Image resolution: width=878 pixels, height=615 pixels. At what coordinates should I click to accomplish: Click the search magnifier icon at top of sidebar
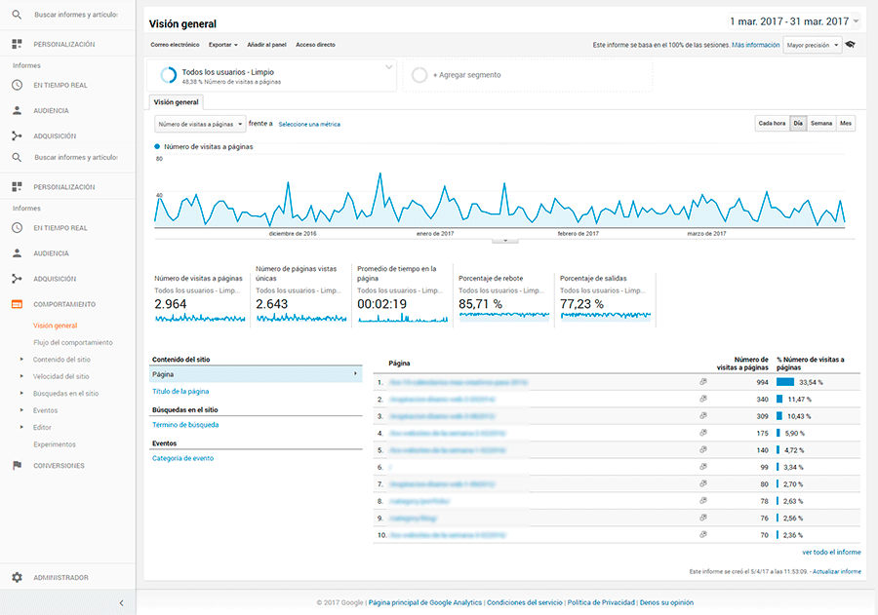(17, 16)
